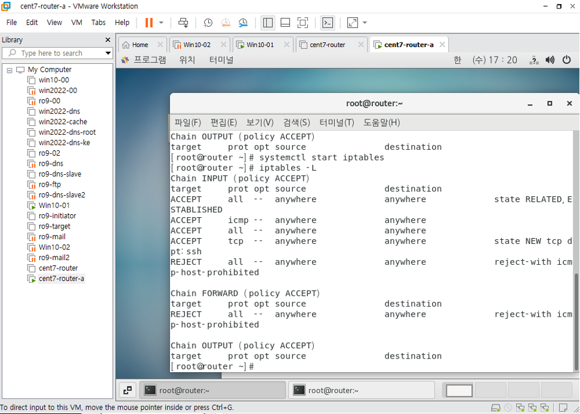Select second root@router:~ taskbar button
Viewport: 580px width, 414px height.
point(362,390)
